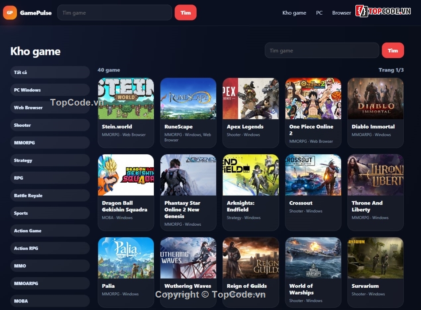Click 'MMORPG · Web Browser' under Stein.world
The height and width of the screenshot is (310, 421).
click(124, 134)
